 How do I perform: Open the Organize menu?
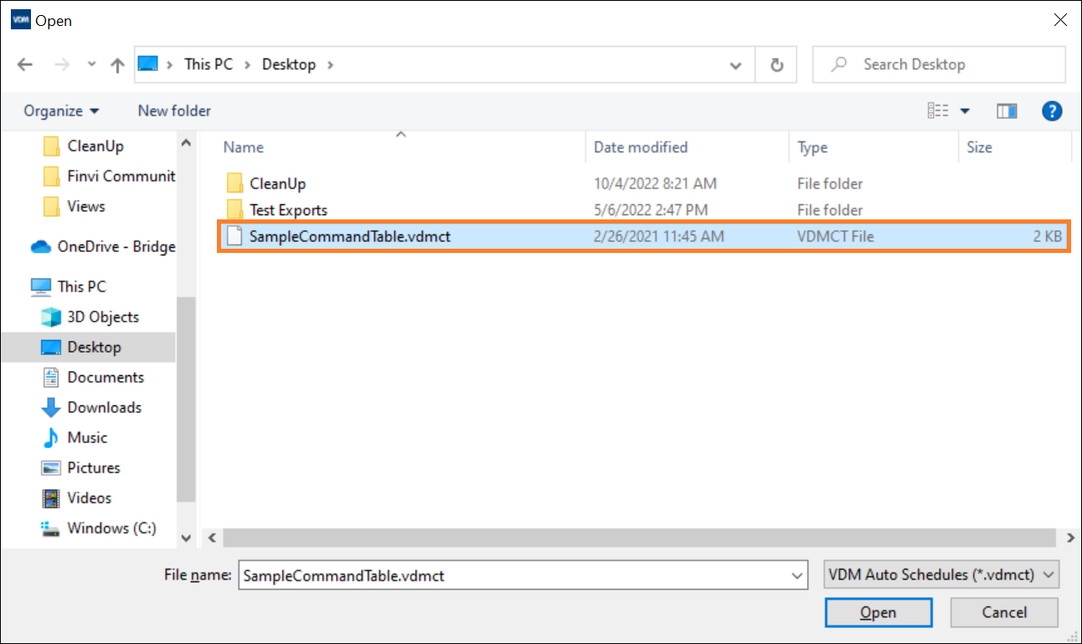[x=61, y=111]
